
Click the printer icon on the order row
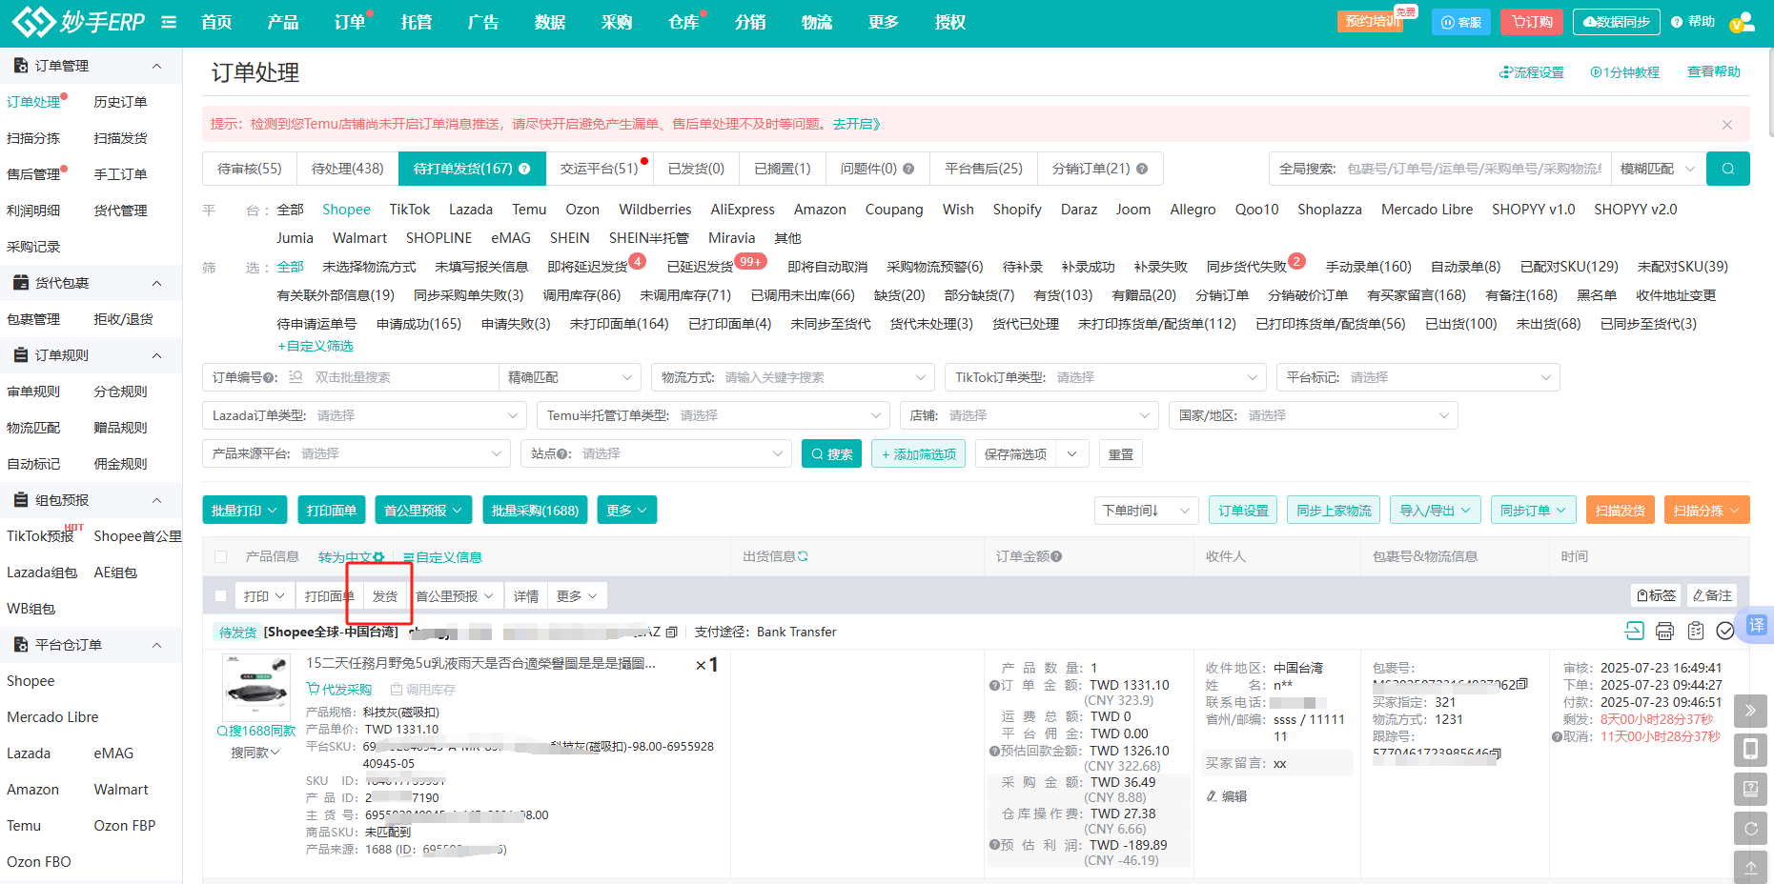[x=1664, y=631]
